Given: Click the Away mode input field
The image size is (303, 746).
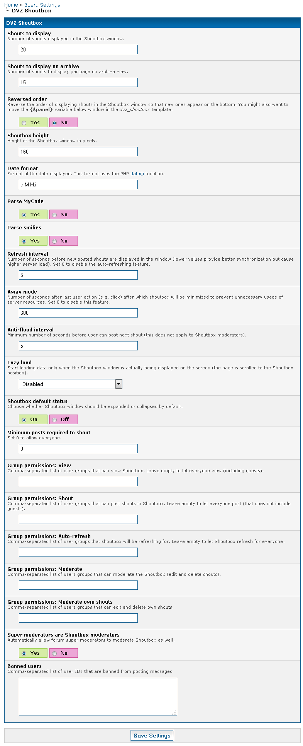Looking at the screenshot, I should point(78,313).
